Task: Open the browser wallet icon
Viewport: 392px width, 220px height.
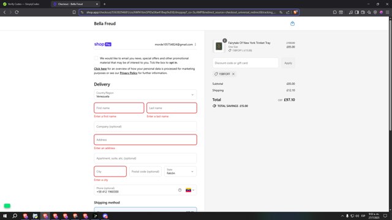Action: 363,12
